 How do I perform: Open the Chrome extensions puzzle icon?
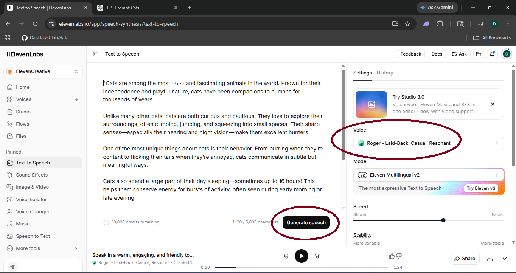(440, 24)
